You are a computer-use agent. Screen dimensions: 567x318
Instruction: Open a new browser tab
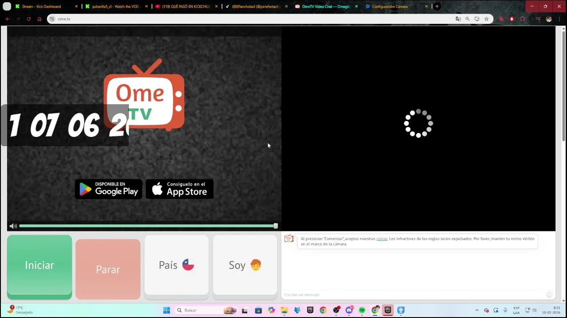pyautogui.click(x=437, y=7)
